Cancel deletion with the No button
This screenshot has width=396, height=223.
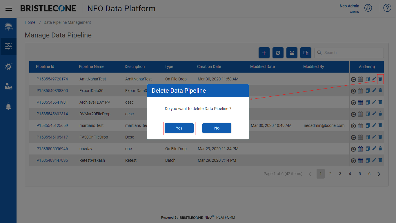click(217, 128)
